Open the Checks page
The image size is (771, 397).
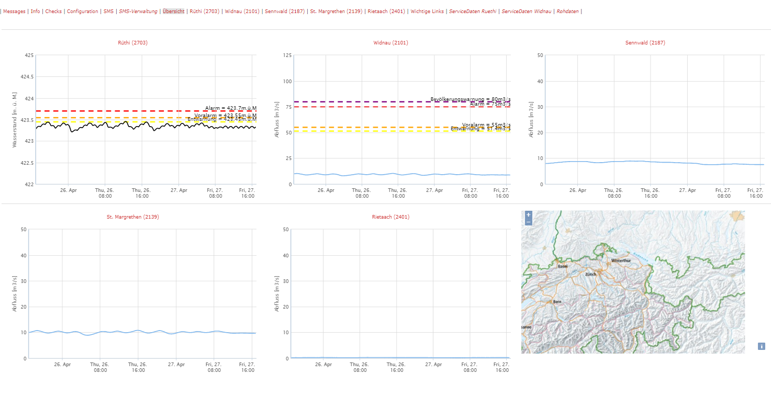pos(53,12)
